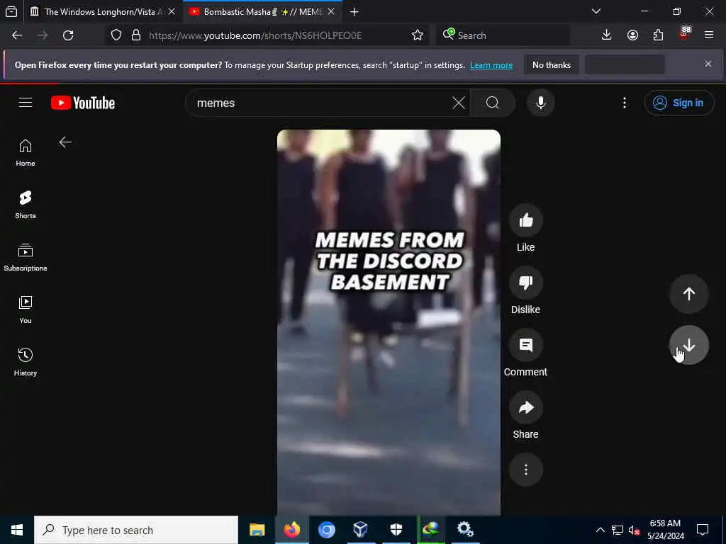Open the notification center
Screen dimensions: 726x544
[x=703, y=530]
